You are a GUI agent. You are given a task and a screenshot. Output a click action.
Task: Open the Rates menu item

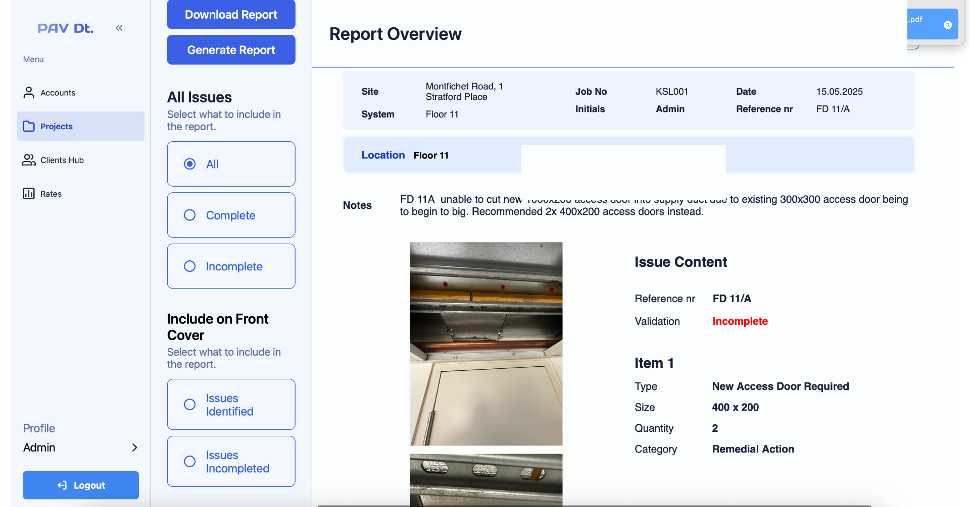point(81,194)
